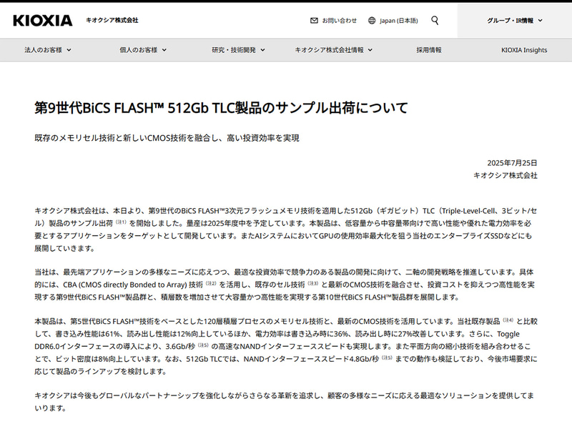The width and height of the screenshot is (572, 429).
Task: Open the search magnifier icon
Action: coord(435,21)
